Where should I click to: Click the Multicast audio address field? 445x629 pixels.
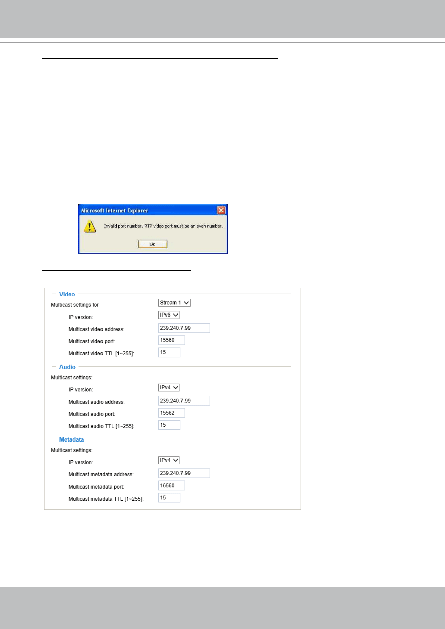184,401
